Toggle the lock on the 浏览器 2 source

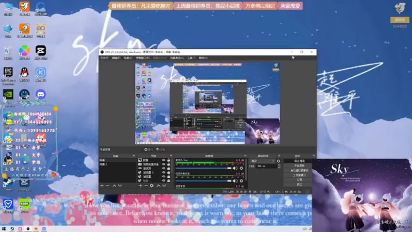(x=169, y=173)
